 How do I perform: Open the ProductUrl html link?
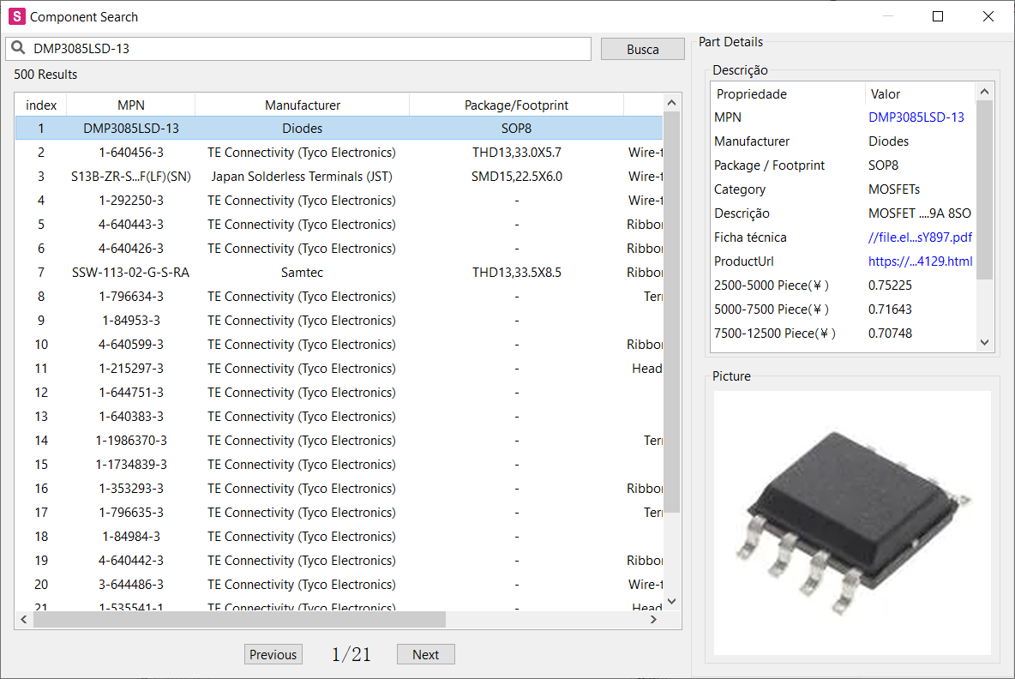click(x=920, y=261)
